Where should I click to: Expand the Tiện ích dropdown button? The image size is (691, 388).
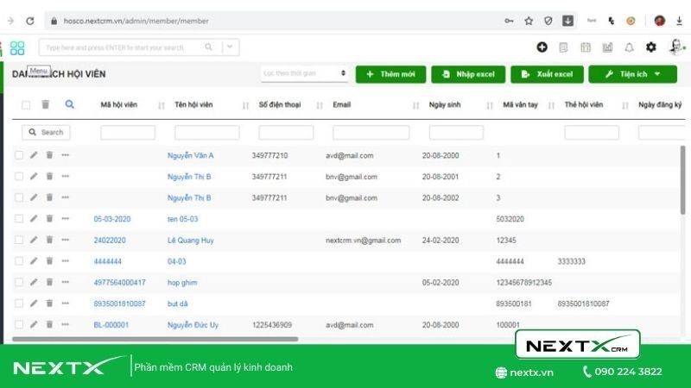pos(632,74)
